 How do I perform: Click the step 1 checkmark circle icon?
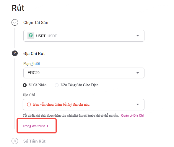coord(15,22)
